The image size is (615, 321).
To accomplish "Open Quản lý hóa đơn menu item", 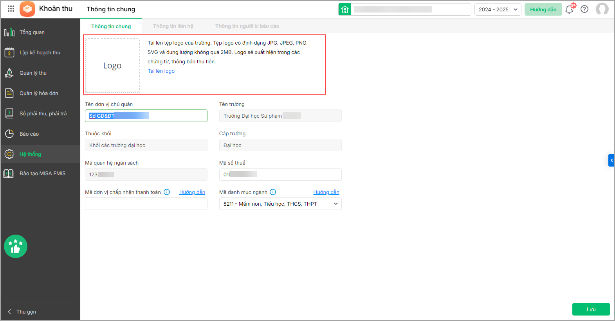I will (40, 93).
